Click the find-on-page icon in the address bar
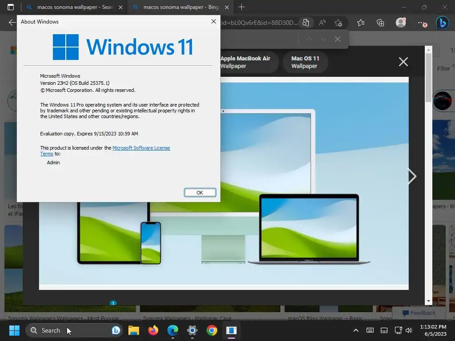This screenshot has width=455, height=341. click(306, 23)
